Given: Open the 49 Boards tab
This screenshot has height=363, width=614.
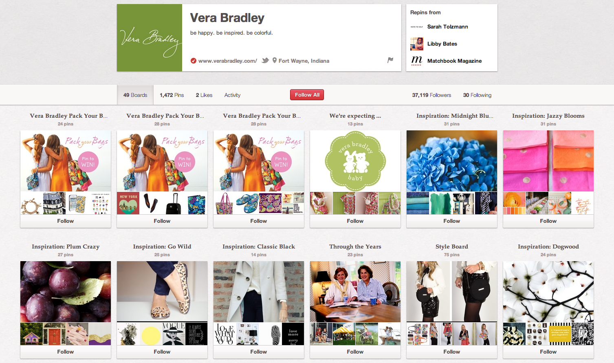Looking at the screenshot, I should [135, 95].
